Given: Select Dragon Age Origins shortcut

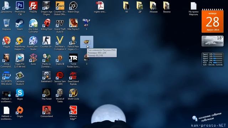Looking at the screenshot, I should click(x=47, y=6).
